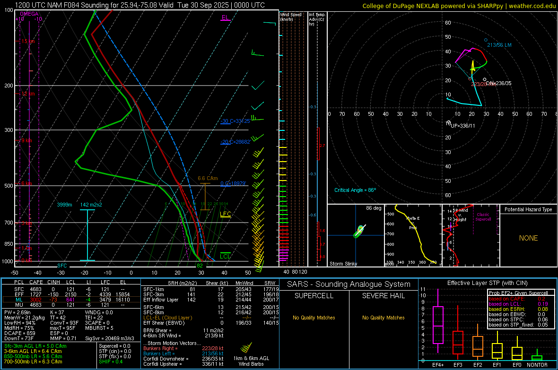This screenshot has width=558, height=370.
Task: Click the yellow "based on ESRH:" probability row
Action: [518, 309]
